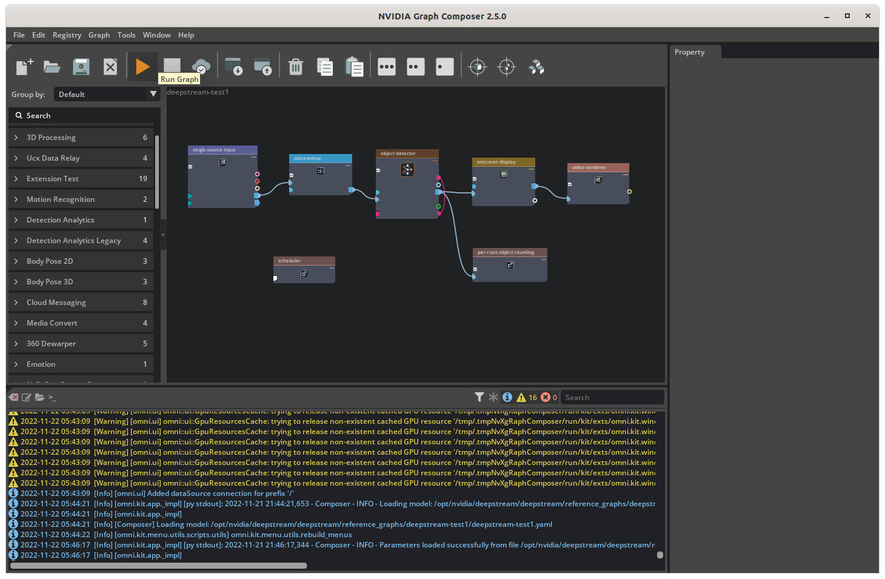Click the component Search field
The image size is (885, 579).
[x=84, y=115]
